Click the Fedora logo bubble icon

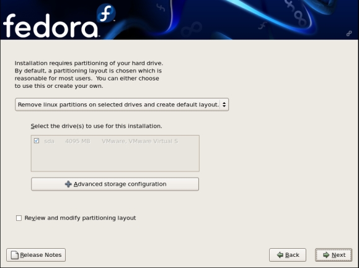[x=106, y=13]
